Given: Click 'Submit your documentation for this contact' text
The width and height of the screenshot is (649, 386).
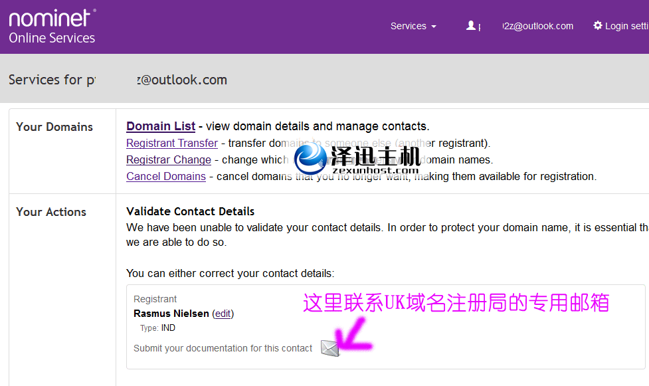Looking at the screenshot, I should coord(223,348).
